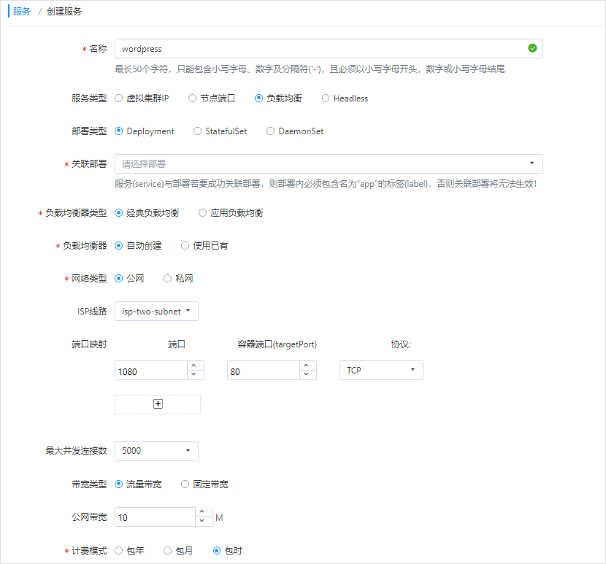606x564 pixels.
Task: Open the 最大并发连接数 5000 dropdown
Action: point(156,451)
